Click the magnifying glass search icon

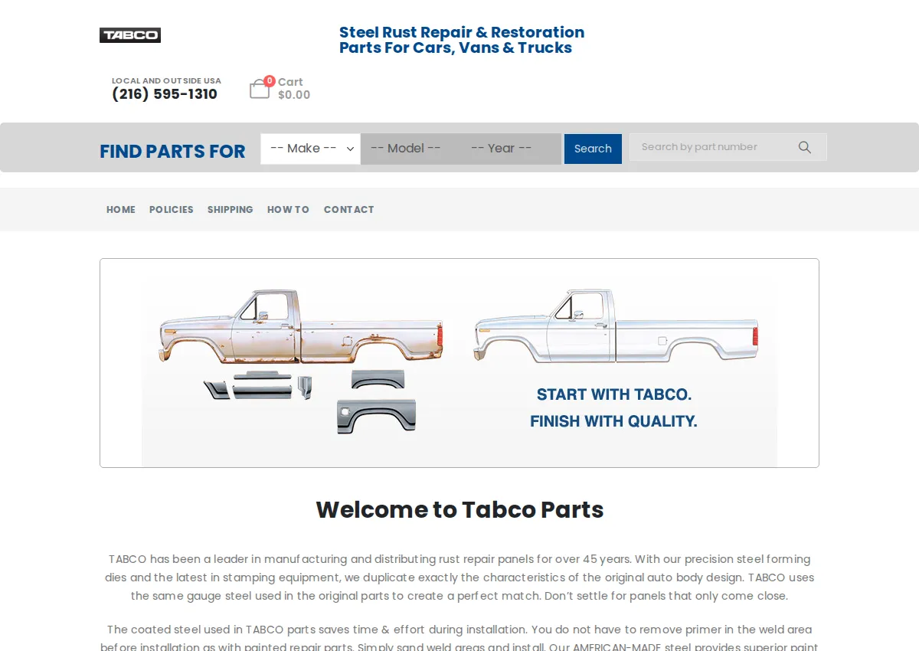click(805, 147)
